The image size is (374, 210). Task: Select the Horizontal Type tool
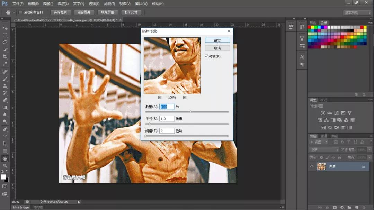[x=5, y=136]
